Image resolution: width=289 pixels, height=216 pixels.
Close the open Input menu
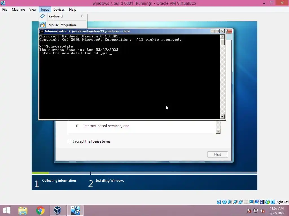45,9
